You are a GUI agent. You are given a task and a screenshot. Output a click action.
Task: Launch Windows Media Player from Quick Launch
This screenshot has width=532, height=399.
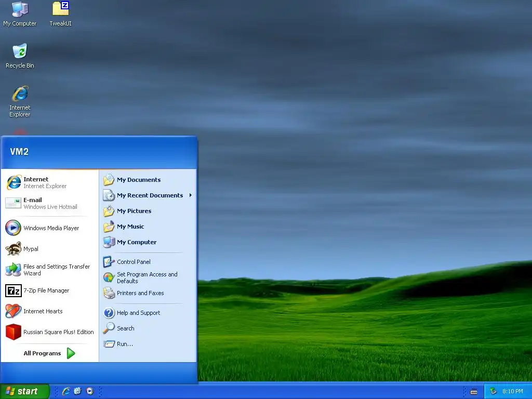89,391
